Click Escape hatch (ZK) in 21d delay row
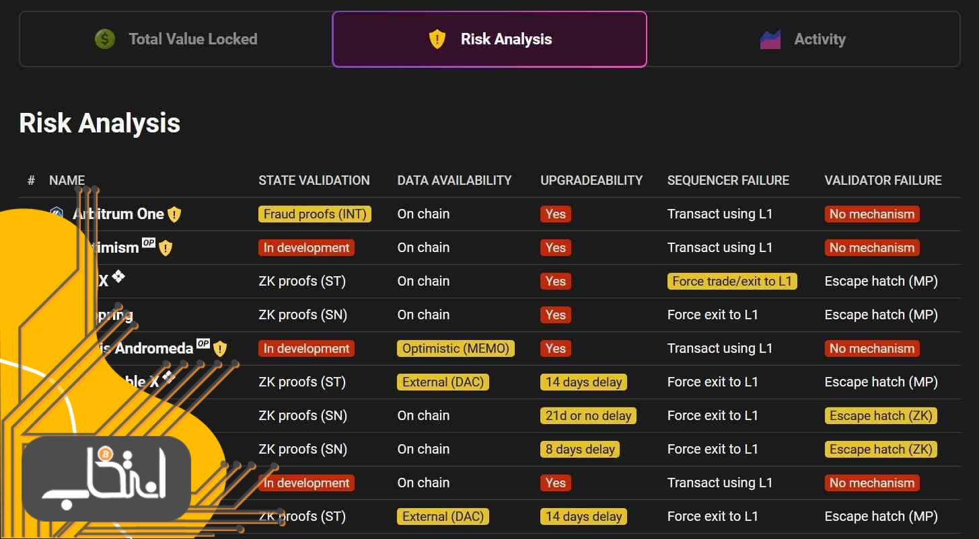The height and width of the screenshot is (539, 979). [881, 415]
